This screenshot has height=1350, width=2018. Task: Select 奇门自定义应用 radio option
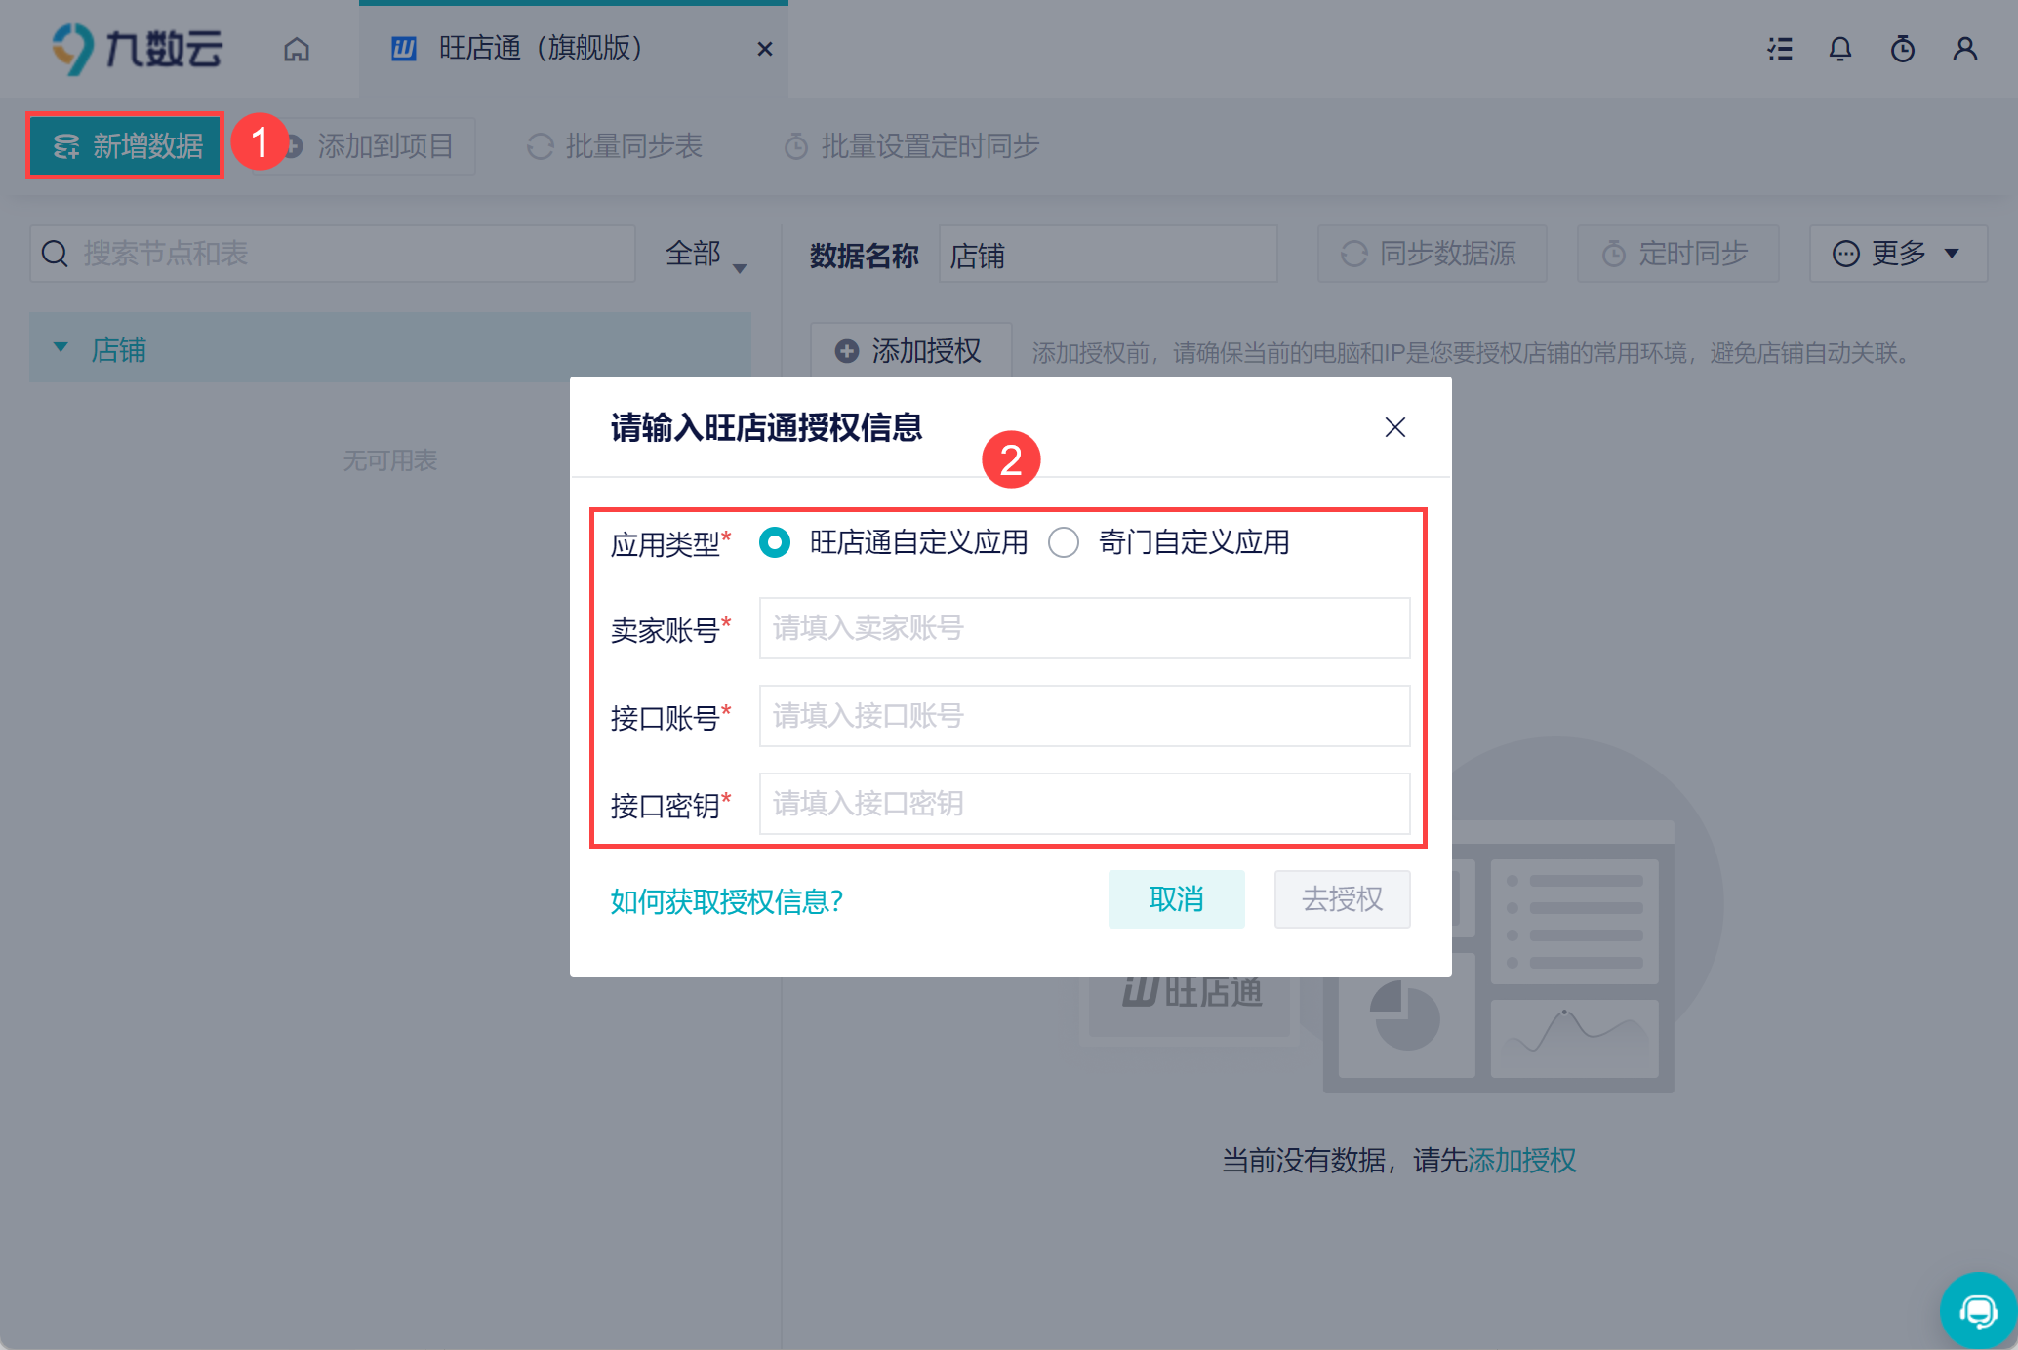[1064, 542]
